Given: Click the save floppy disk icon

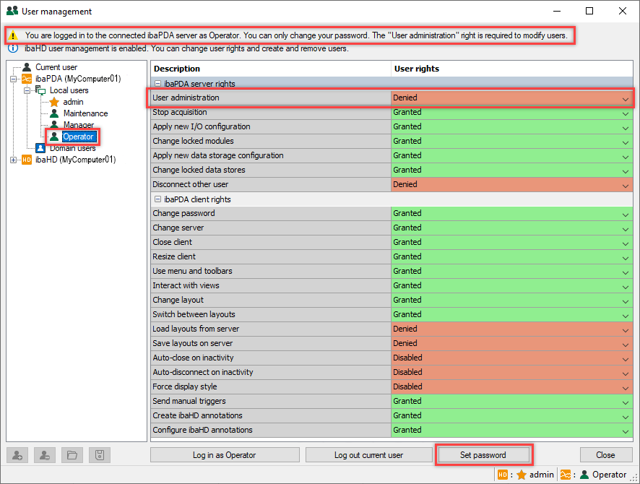Looking at the screenshot, I should tap(100, 455).
